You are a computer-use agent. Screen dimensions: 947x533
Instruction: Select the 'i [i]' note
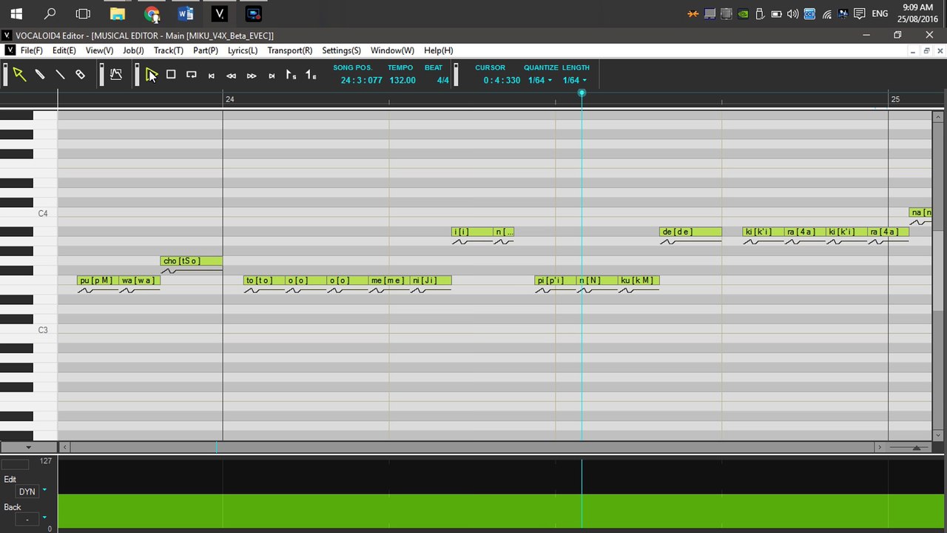coord(472,232)
